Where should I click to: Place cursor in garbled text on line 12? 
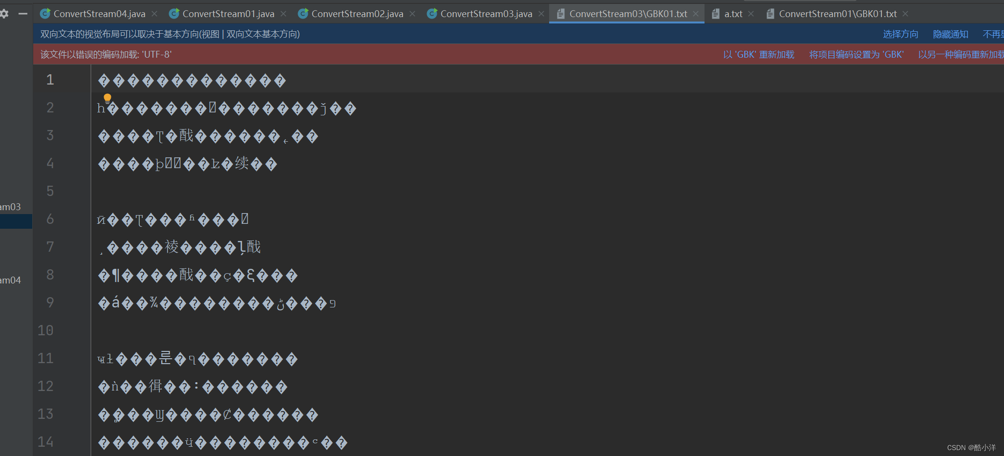click(192, 387)
